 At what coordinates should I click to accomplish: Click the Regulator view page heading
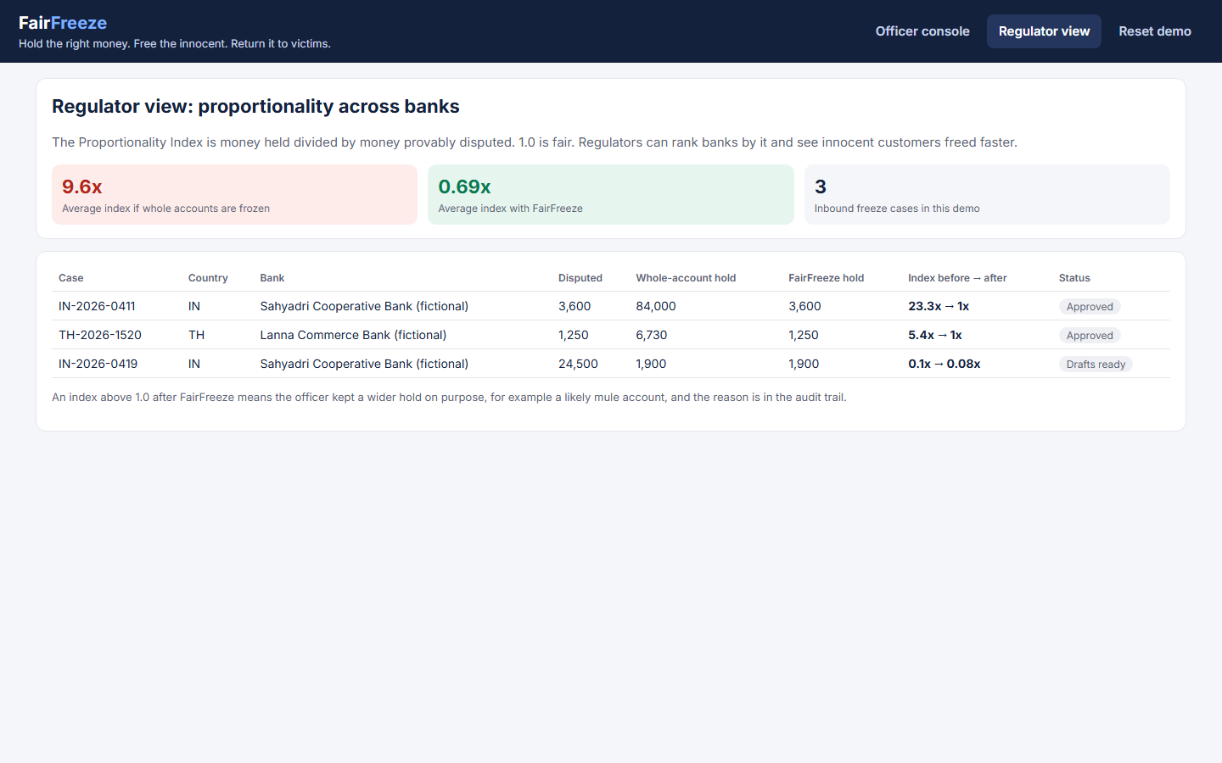255,106
